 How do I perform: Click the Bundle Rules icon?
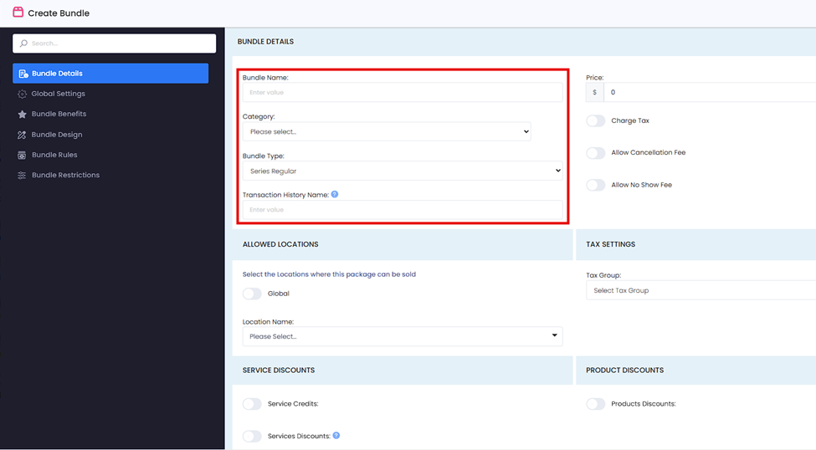click(x=22, y=155)
